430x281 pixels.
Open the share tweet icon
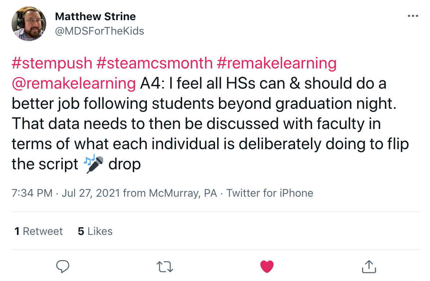pos(369,267)
